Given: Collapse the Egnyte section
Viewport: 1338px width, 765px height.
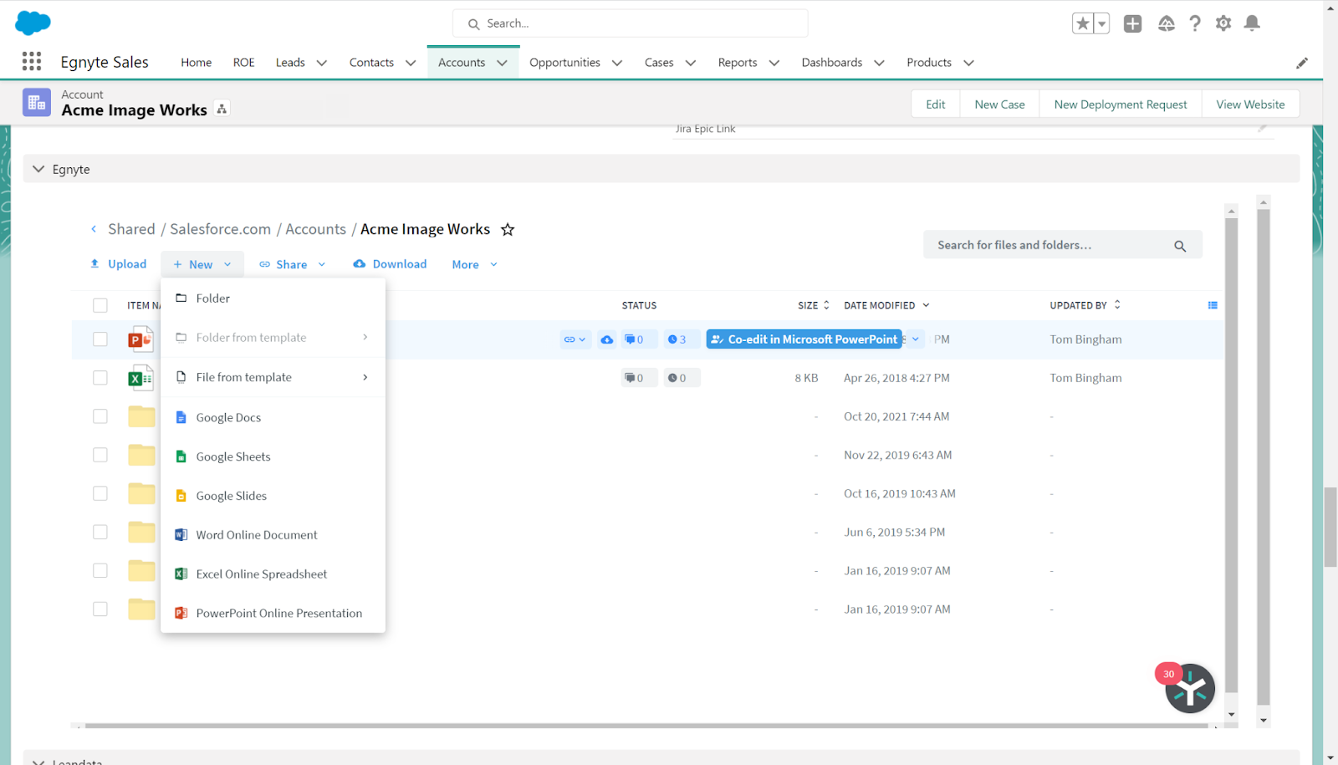Looking at the screenshot, I should (38, 169).
